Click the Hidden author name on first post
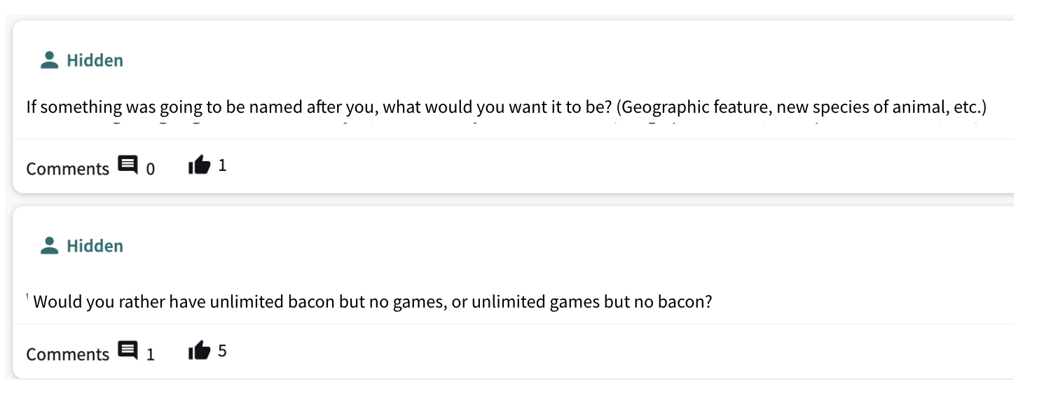The image size is (1037, 405). coord(95,61)
